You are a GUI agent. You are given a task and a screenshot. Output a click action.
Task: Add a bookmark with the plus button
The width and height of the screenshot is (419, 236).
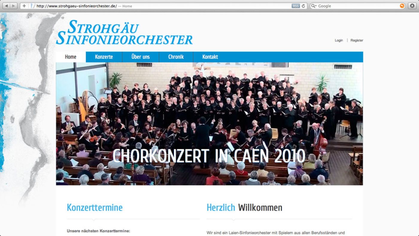click(24, 6)
